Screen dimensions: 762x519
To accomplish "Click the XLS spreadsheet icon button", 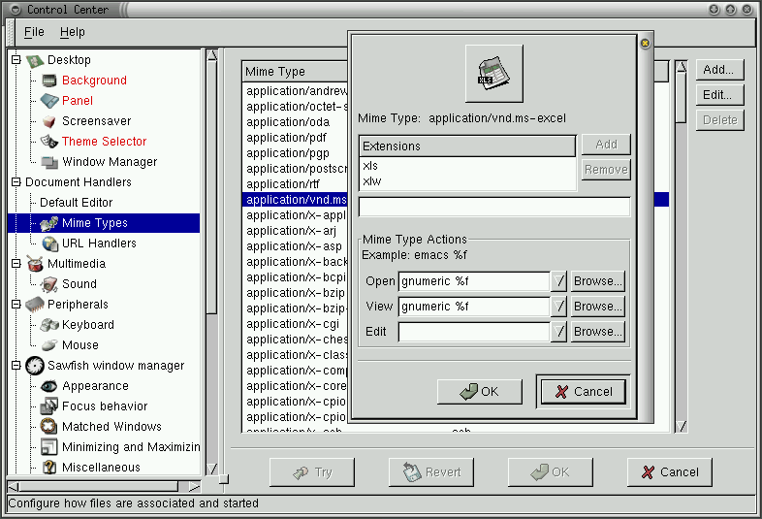I will click(494, 74).
